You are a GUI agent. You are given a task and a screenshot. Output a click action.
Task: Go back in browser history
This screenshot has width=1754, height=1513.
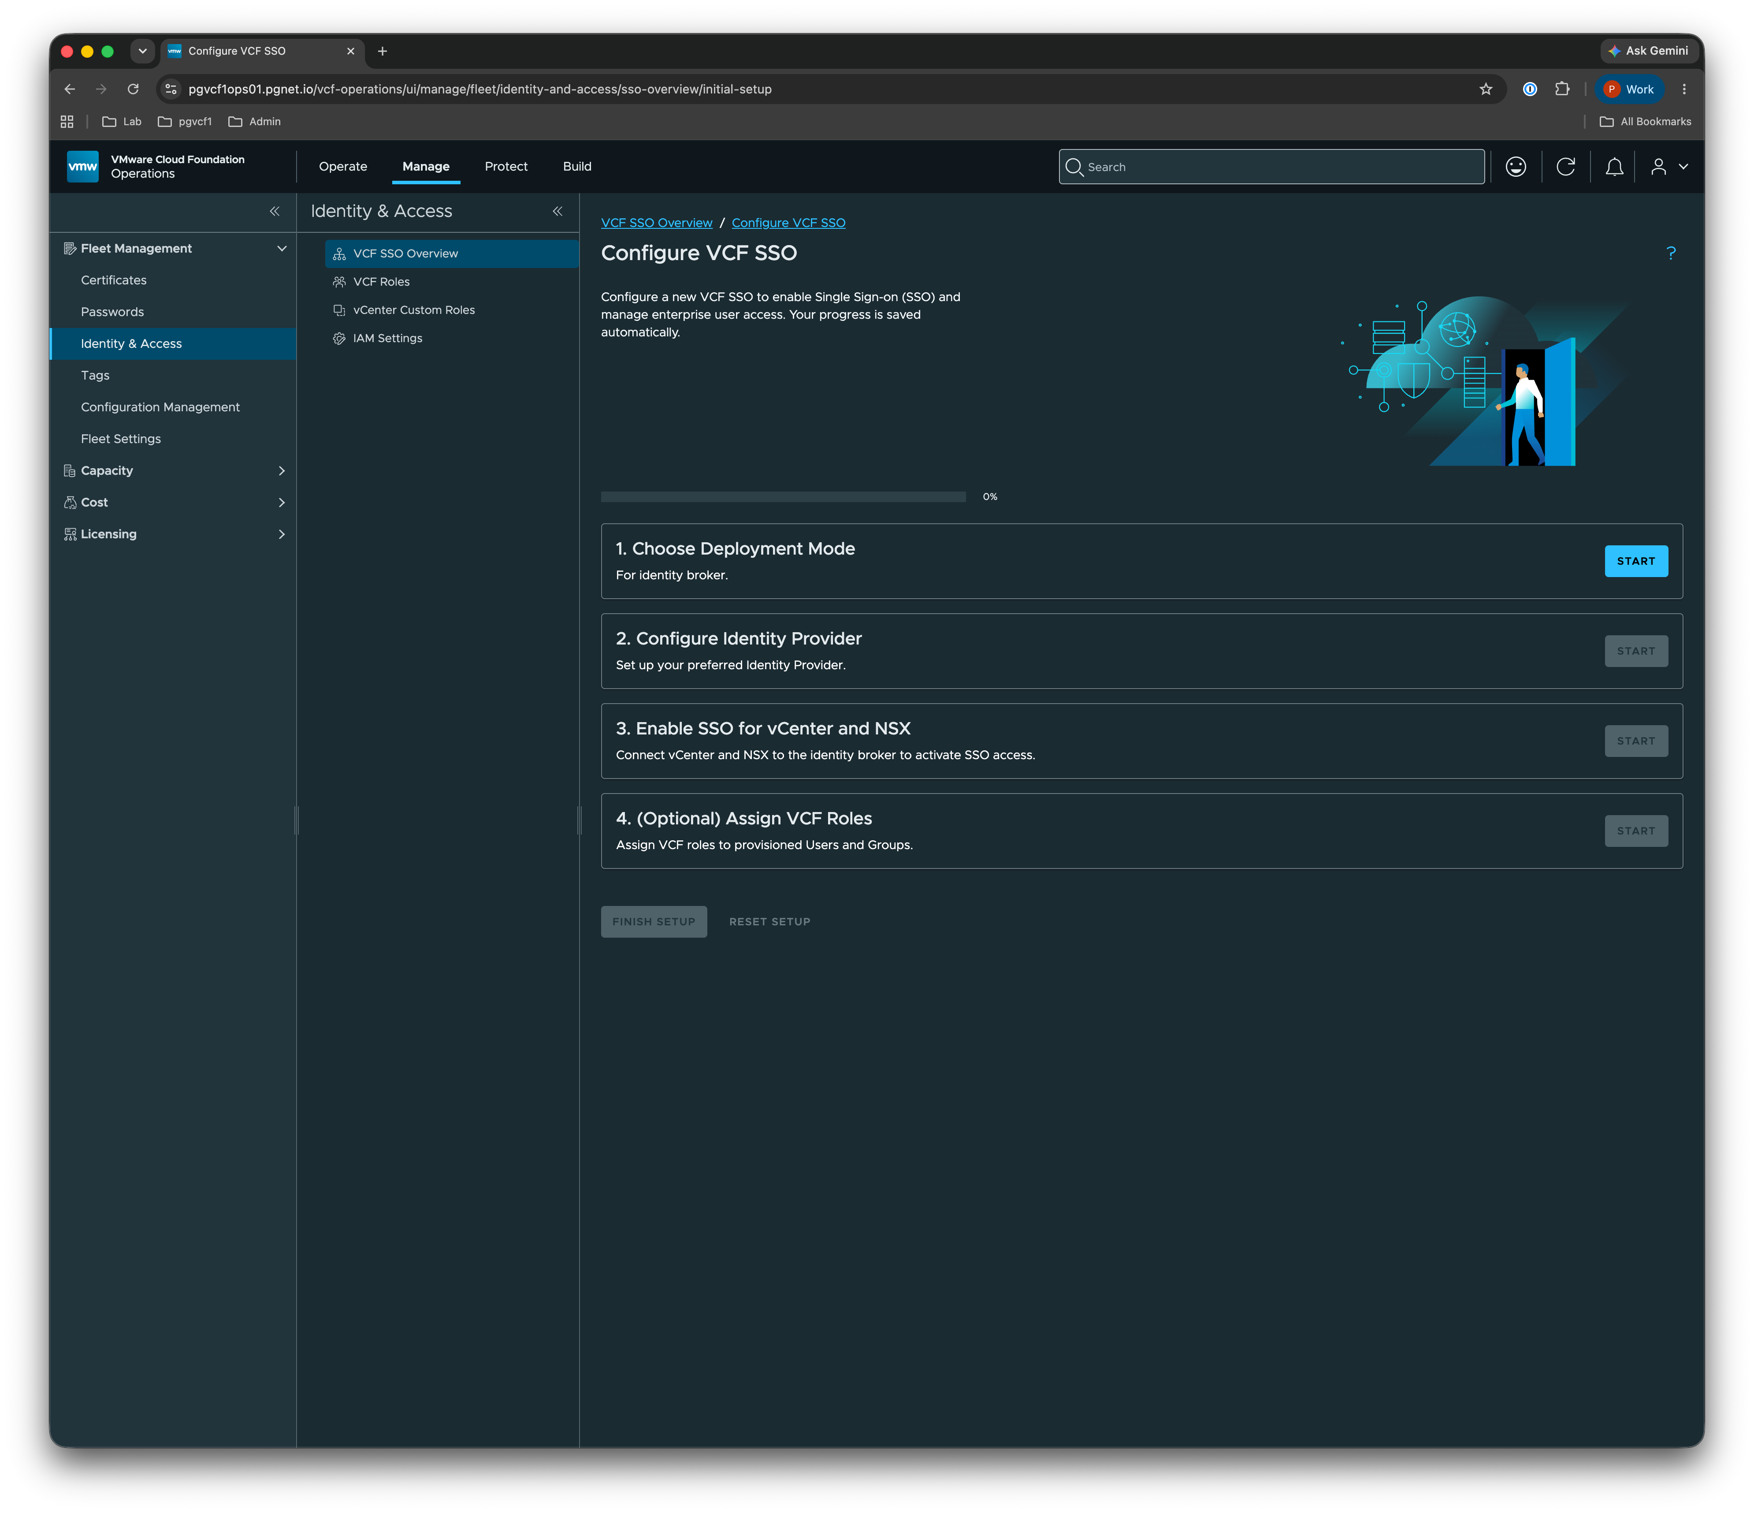coord(70,89)
